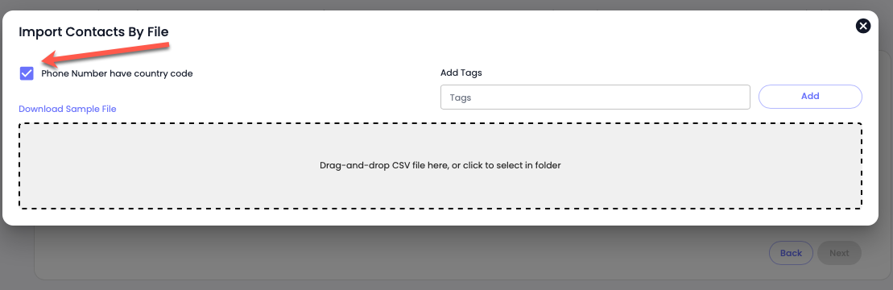Click the 'Phone Number have country code' label text
The height and width of the screenshot is (290, 893).
(117, 73)
